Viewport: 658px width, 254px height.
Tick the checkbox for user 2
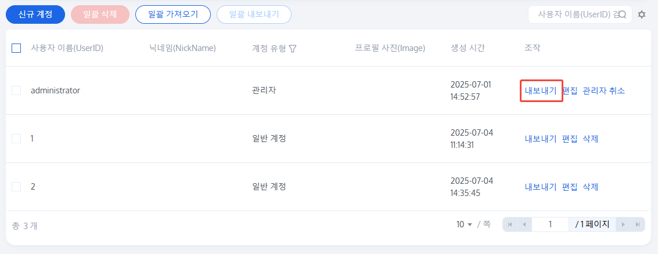pyautogui.click(x=16, y=187)
